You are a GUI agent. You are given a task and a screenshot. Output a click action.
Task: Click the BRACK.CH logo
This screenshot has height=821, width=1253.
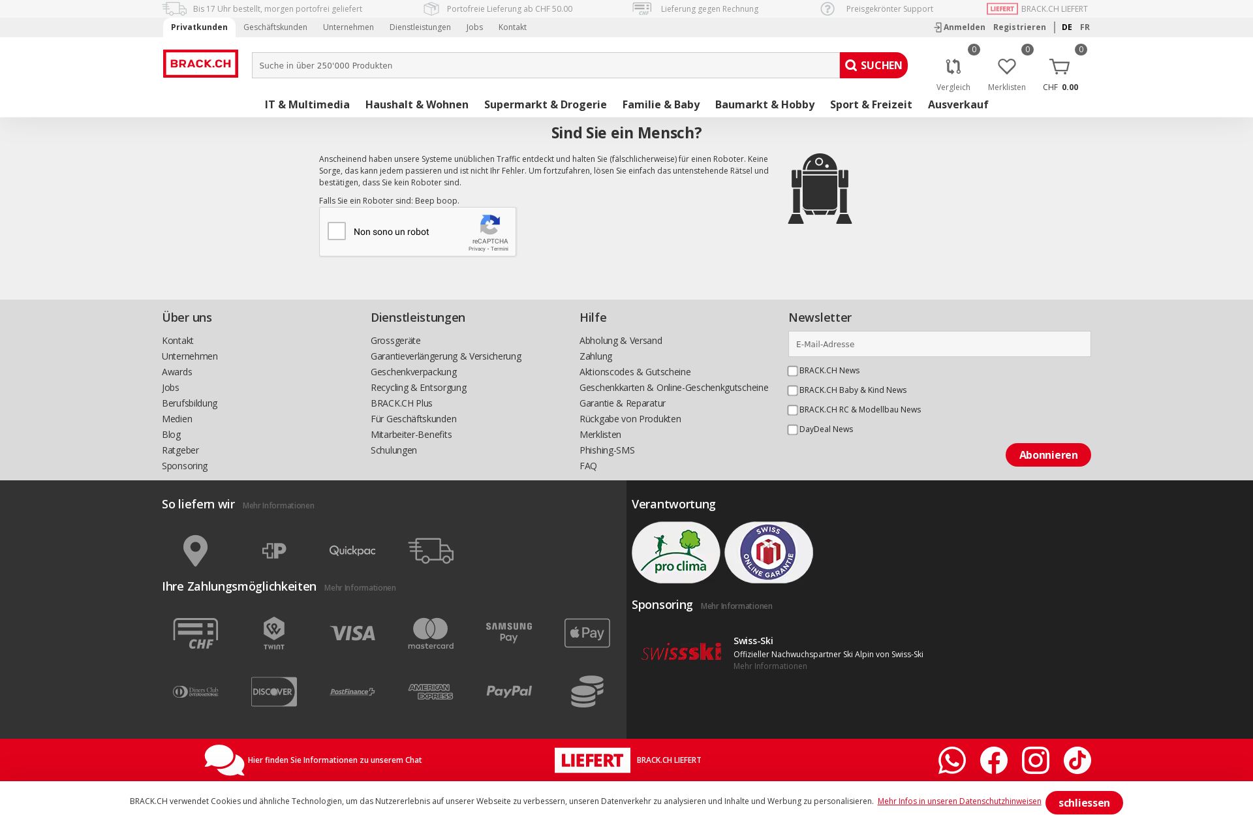coord(200,63)
